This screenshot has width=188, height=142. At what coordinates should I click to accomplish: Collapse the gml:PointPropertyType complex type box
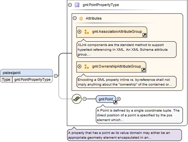(70, 5)
